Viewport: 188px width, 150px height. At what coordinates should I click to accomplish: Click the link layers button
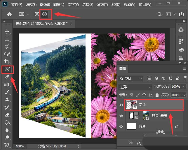tap(130, 143)
